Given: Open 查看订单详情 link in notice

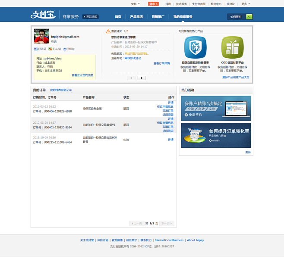Looking at the screenshot, I should 161,63.
